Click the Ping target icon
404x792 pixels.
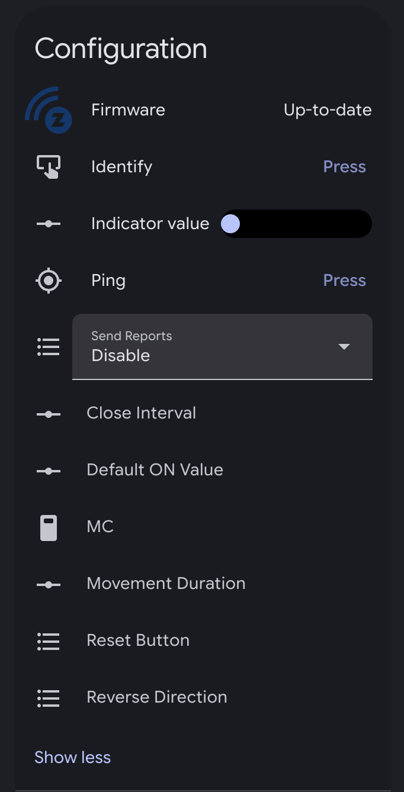coord(49,281)
